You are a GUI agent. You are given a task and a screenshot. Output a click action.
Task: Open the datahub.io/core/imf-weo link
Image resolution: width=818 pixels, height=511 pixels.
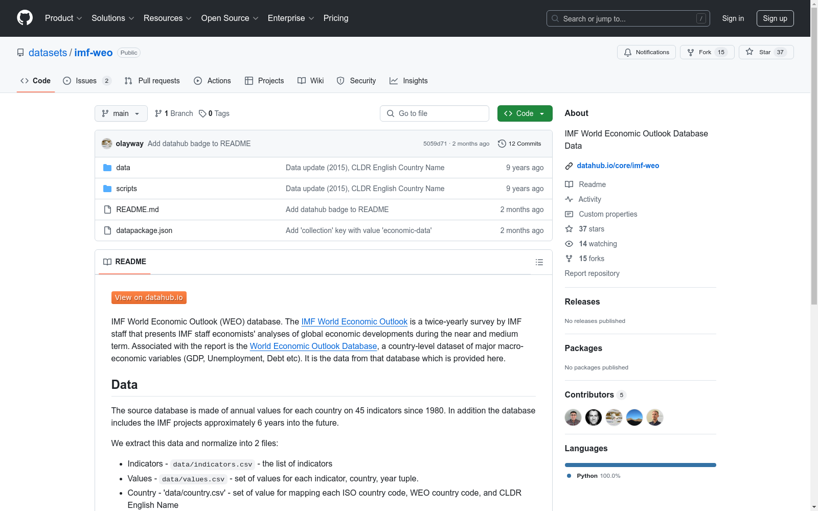(x=618, y=166)
